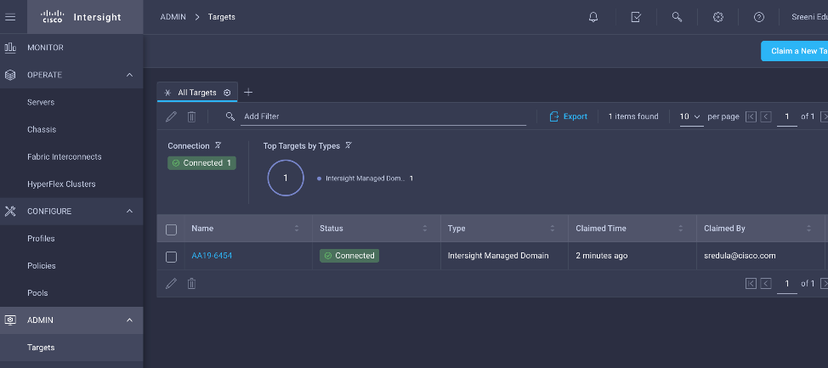The image size is (828, 368).
Task: Open the settings gear in header
Action: pos(717,17)
